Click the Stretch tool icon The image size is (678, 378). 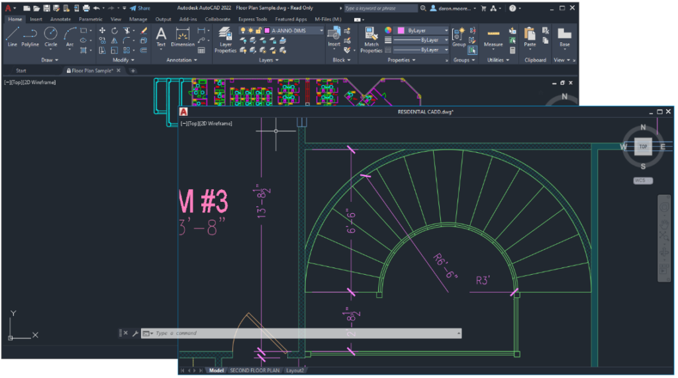pos(103,50)
